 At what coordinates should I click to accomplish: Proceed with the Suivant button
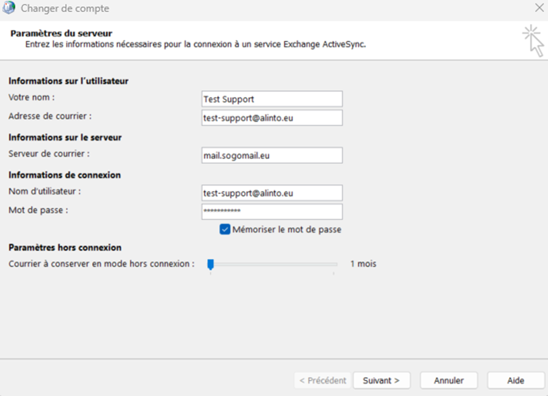point(381,381)
